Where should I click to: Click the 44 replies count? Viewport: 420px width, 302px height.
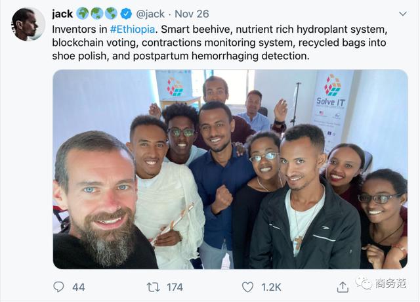click(79, 287)
